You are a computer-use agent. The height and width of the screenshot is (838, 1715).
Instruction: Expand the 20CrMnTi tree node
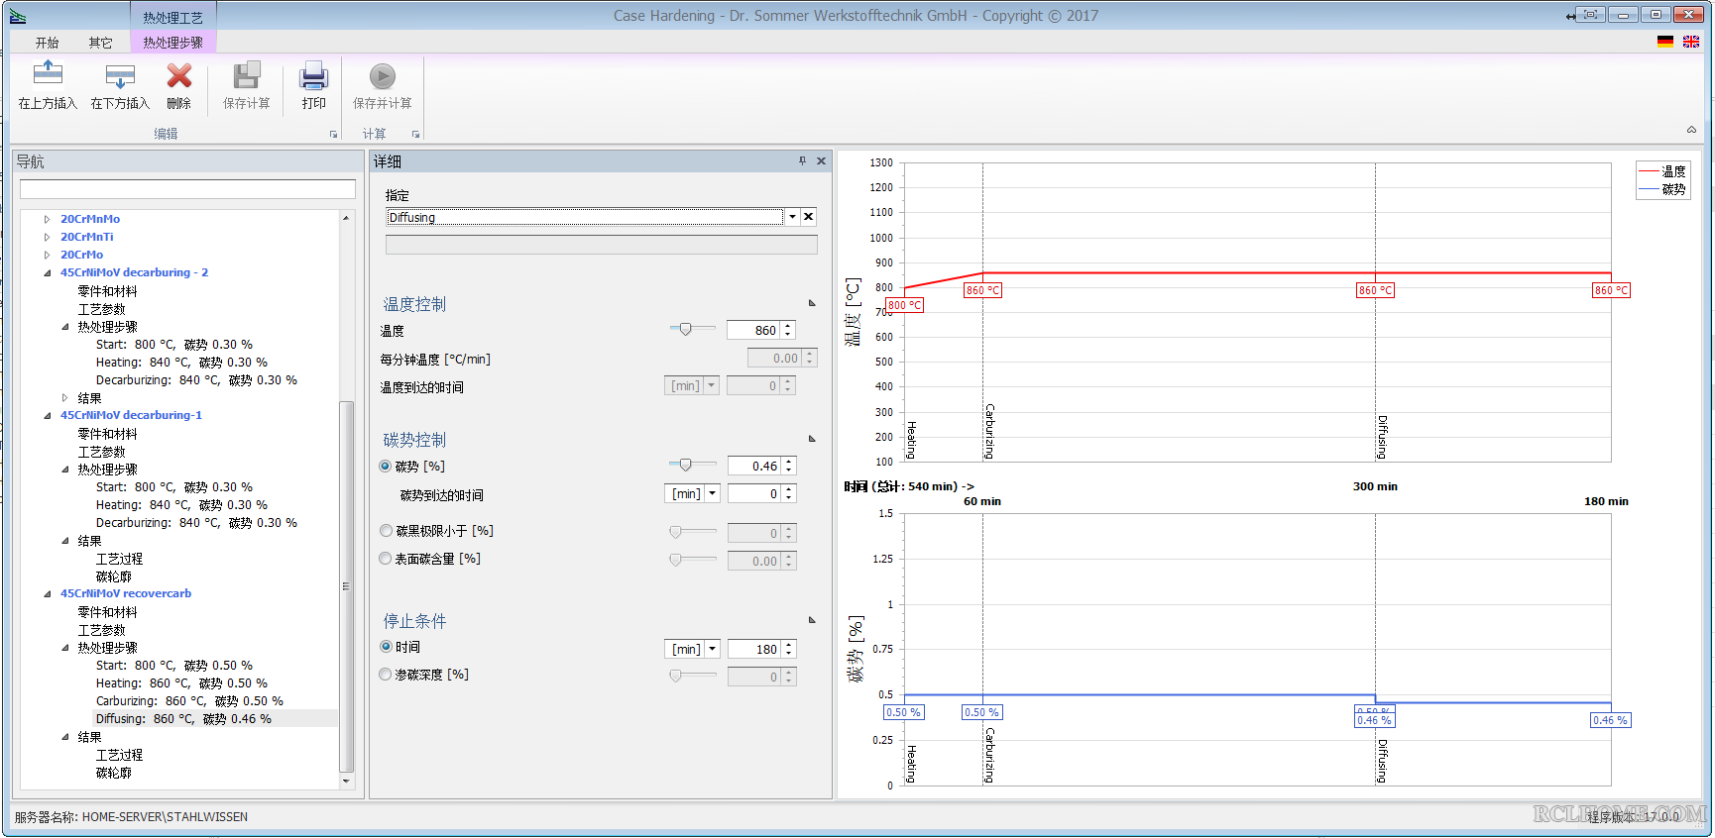tap(47, 237)
